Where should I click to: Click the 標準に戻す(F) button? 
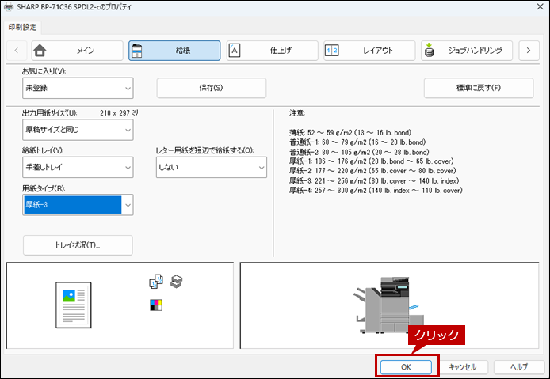478,88
